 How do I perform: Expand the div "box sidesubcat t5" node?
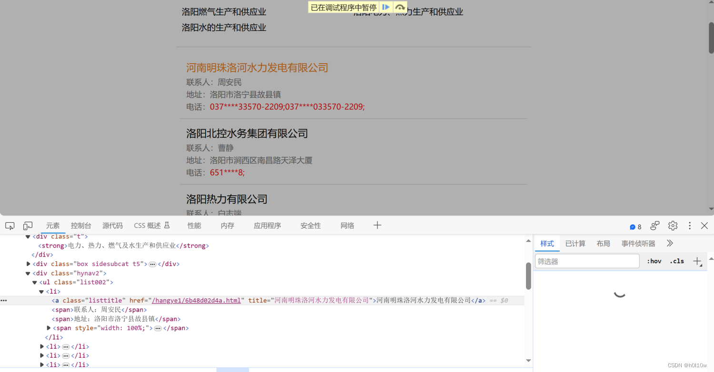tap(28, 264)
